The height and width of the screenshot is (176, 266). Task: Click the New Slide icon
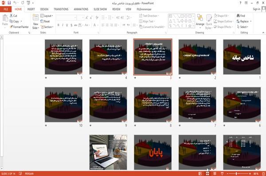point(35,18)
